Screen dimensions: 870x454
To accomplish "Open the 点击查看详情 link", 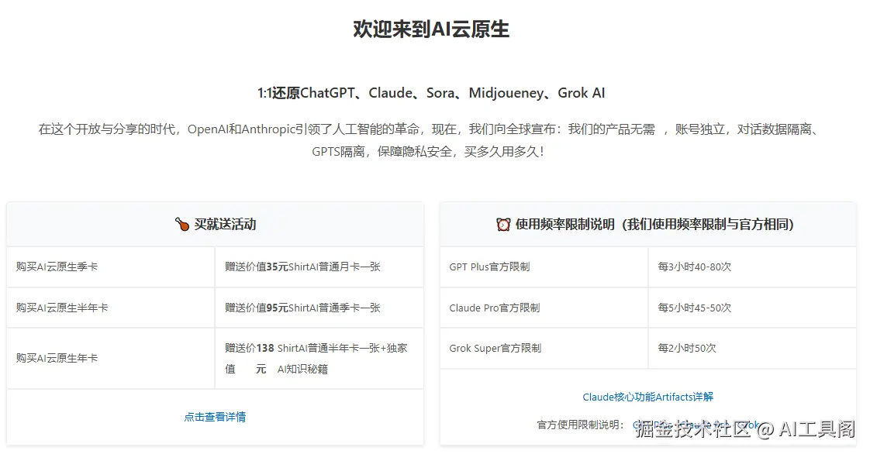I will click(x=215, y=417).
